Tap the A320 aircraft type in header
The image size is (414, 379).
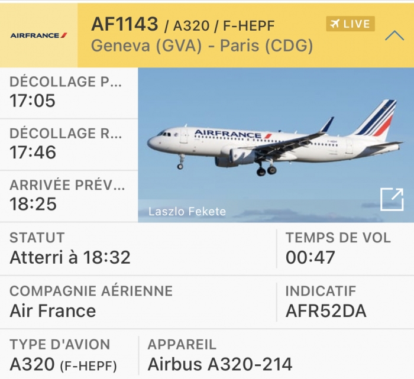[191, 26]
